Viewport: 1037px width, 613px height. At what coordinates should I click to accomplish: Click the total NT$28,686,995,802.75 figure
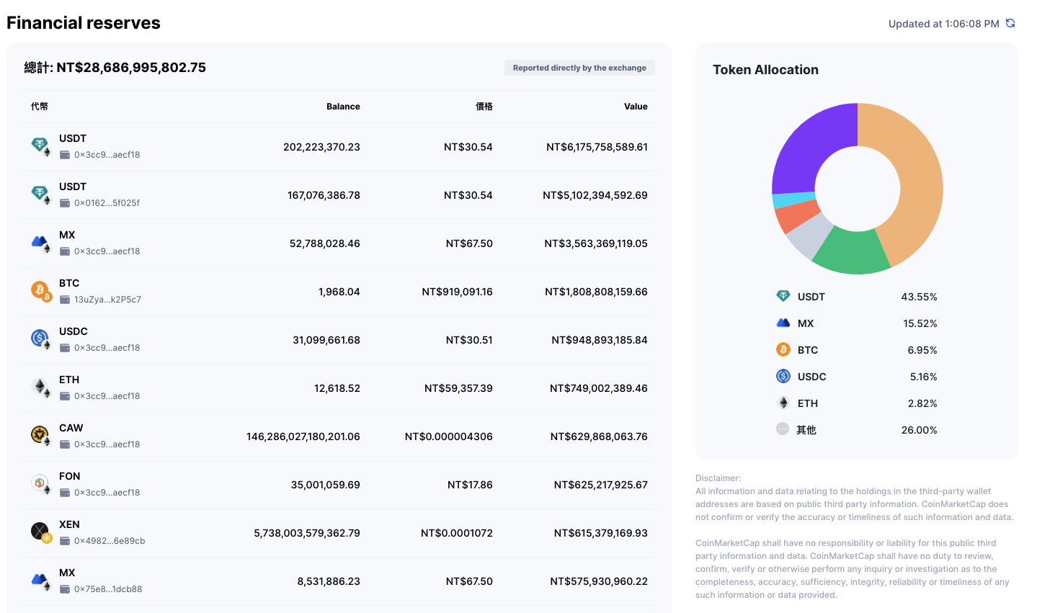click(131, 68)
